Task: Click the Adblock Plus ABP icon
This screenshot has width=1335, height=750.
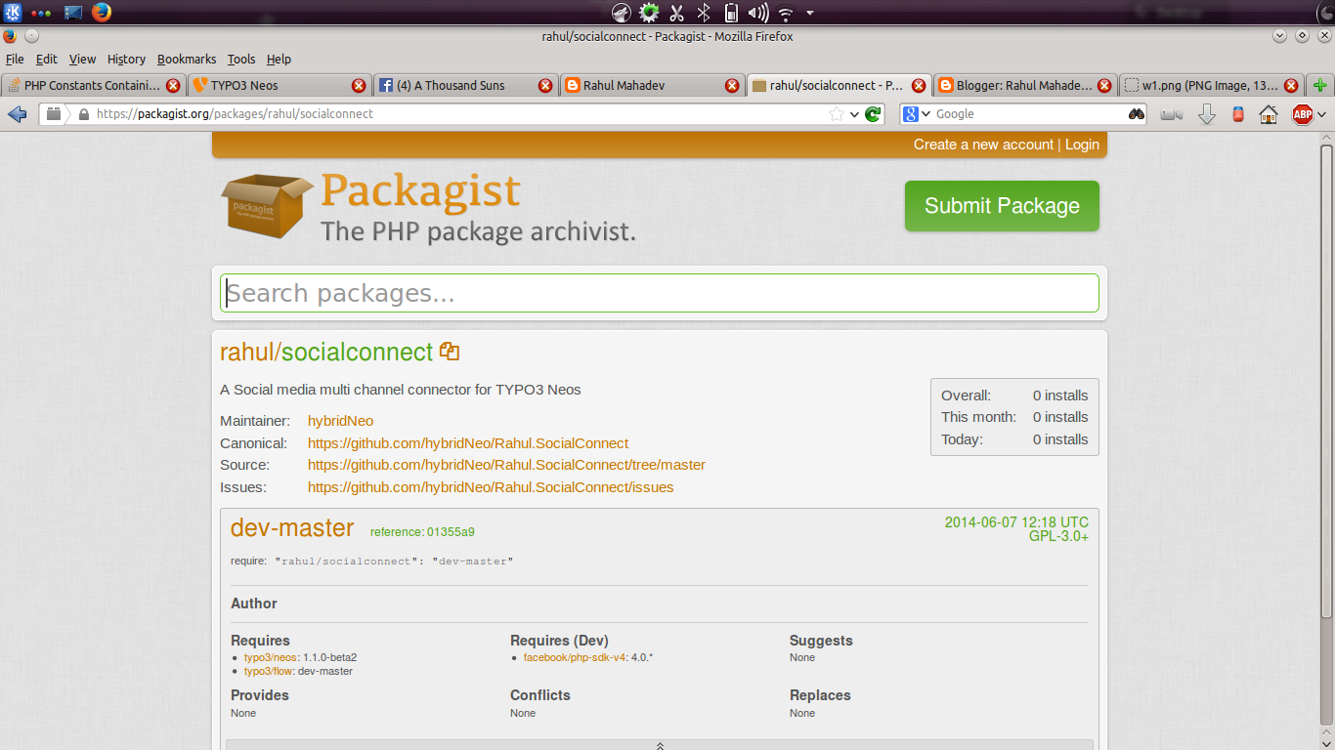Action: (1303, 114)
